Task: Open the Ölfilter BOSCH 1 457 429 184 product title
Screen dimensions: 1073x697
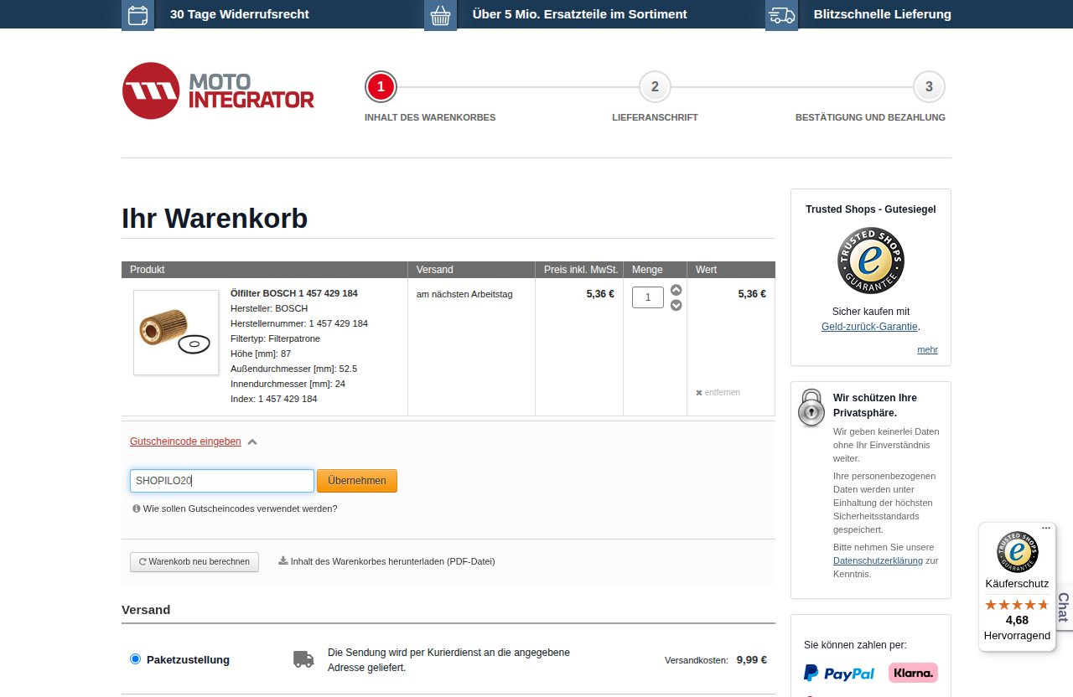Action: 294,293
